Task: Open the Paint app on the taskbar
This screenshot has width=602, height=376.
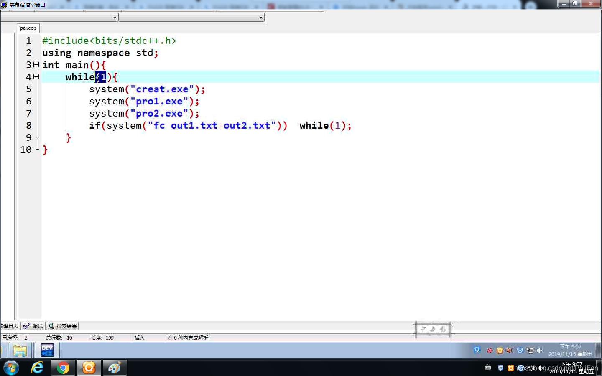Action: [x=115, y=368]
